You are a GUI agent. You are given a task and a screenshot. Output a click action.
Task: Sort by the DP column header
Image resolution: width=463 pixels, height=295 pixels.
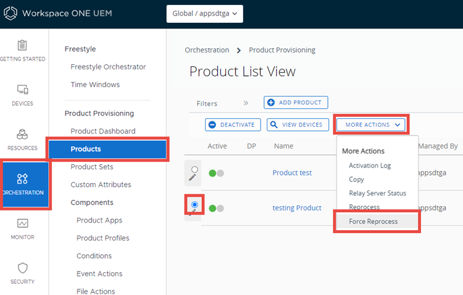point(251,146)
